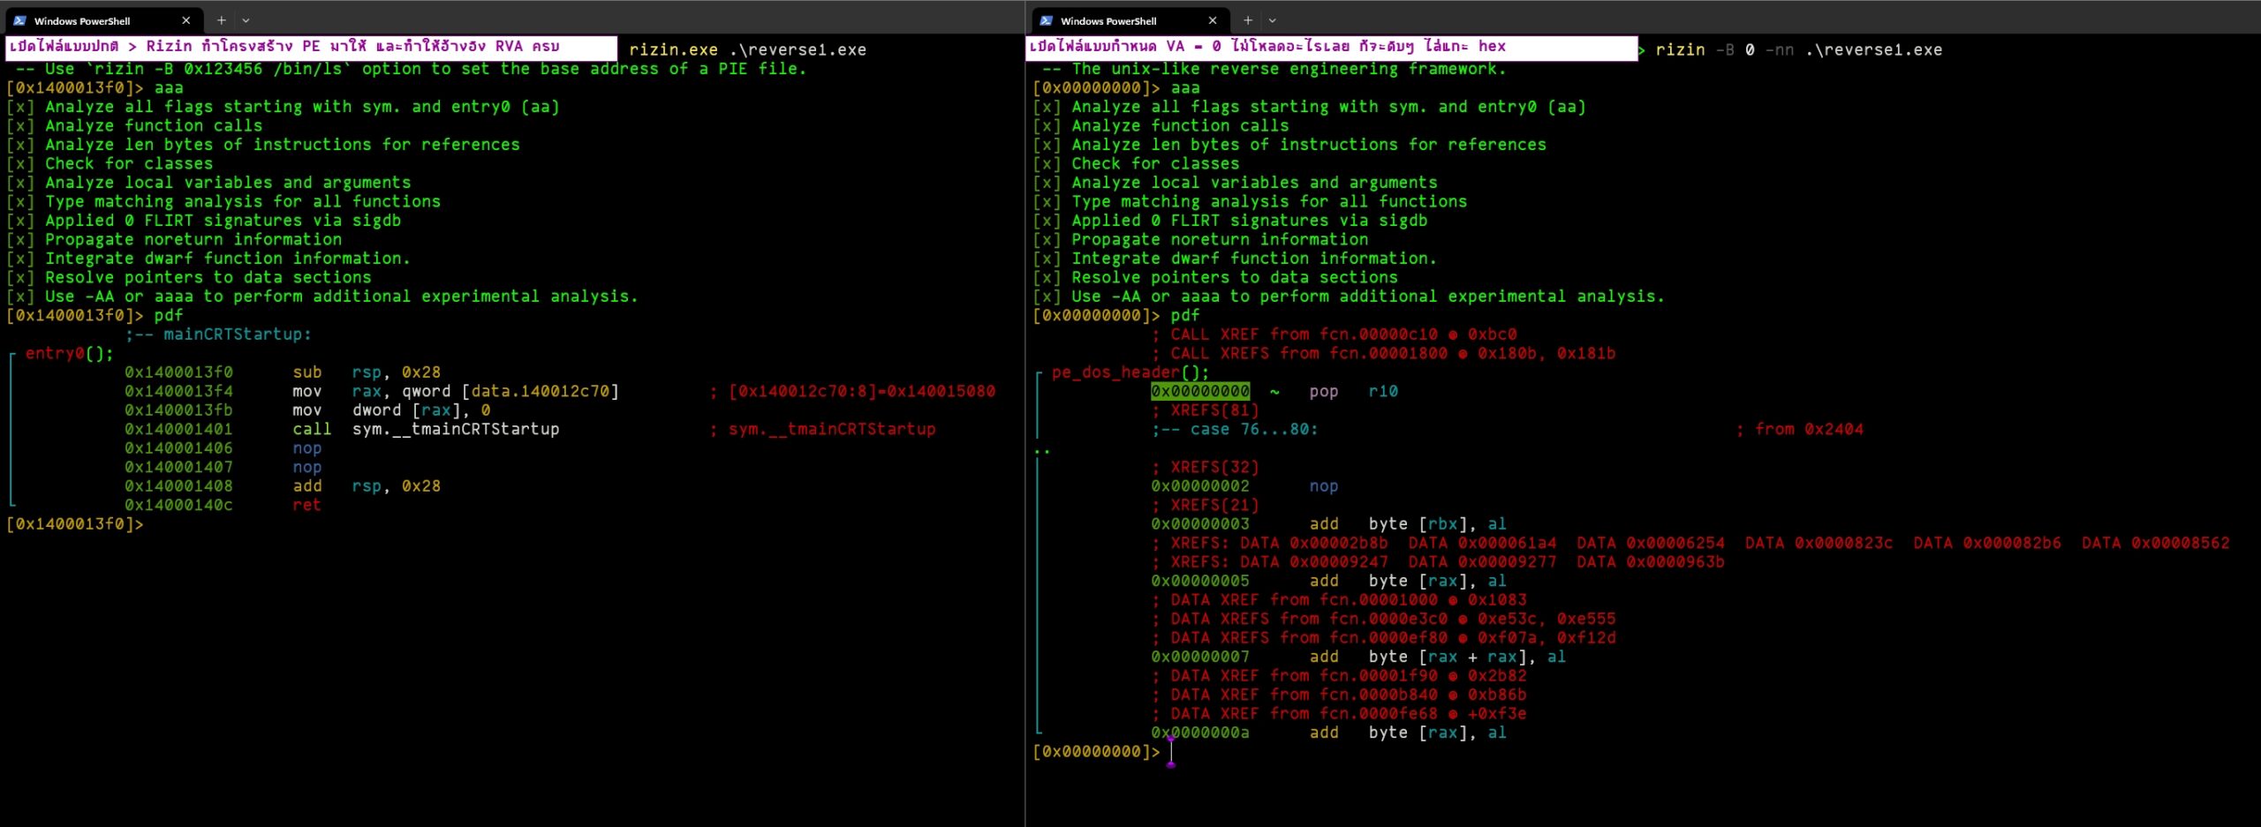This screenshot has height=827, width=2261.
Task: Click the entry0() function label
Action: 69,353
